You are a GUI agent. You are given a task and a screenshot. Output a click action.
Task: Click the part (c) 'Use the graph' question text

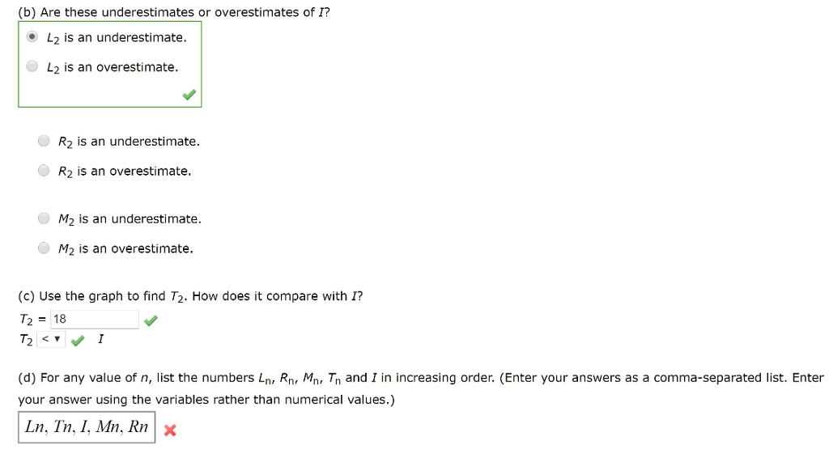(x=190, y=296)
